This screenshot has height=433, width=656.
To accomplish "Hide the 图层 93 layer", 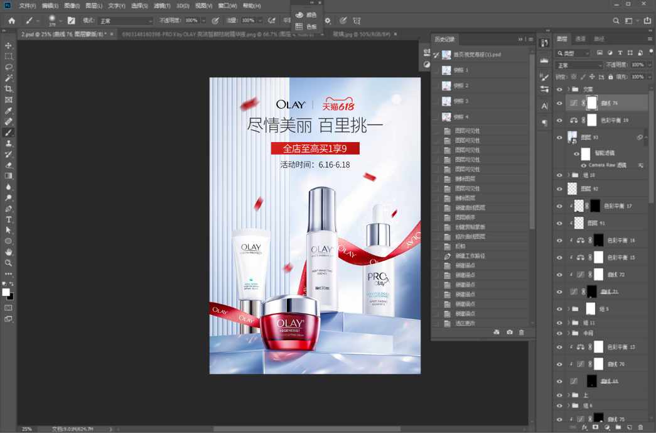I will point(559,138).
